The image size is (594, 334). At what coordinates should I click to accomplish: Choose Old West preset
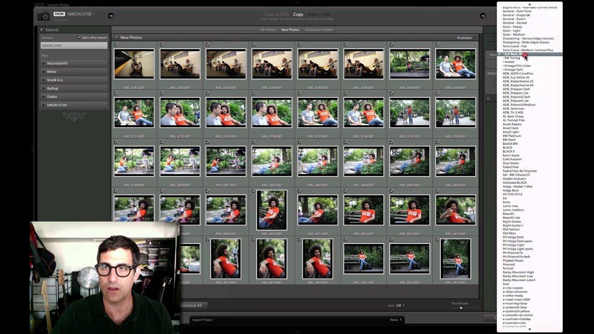[x=509, y=233]
